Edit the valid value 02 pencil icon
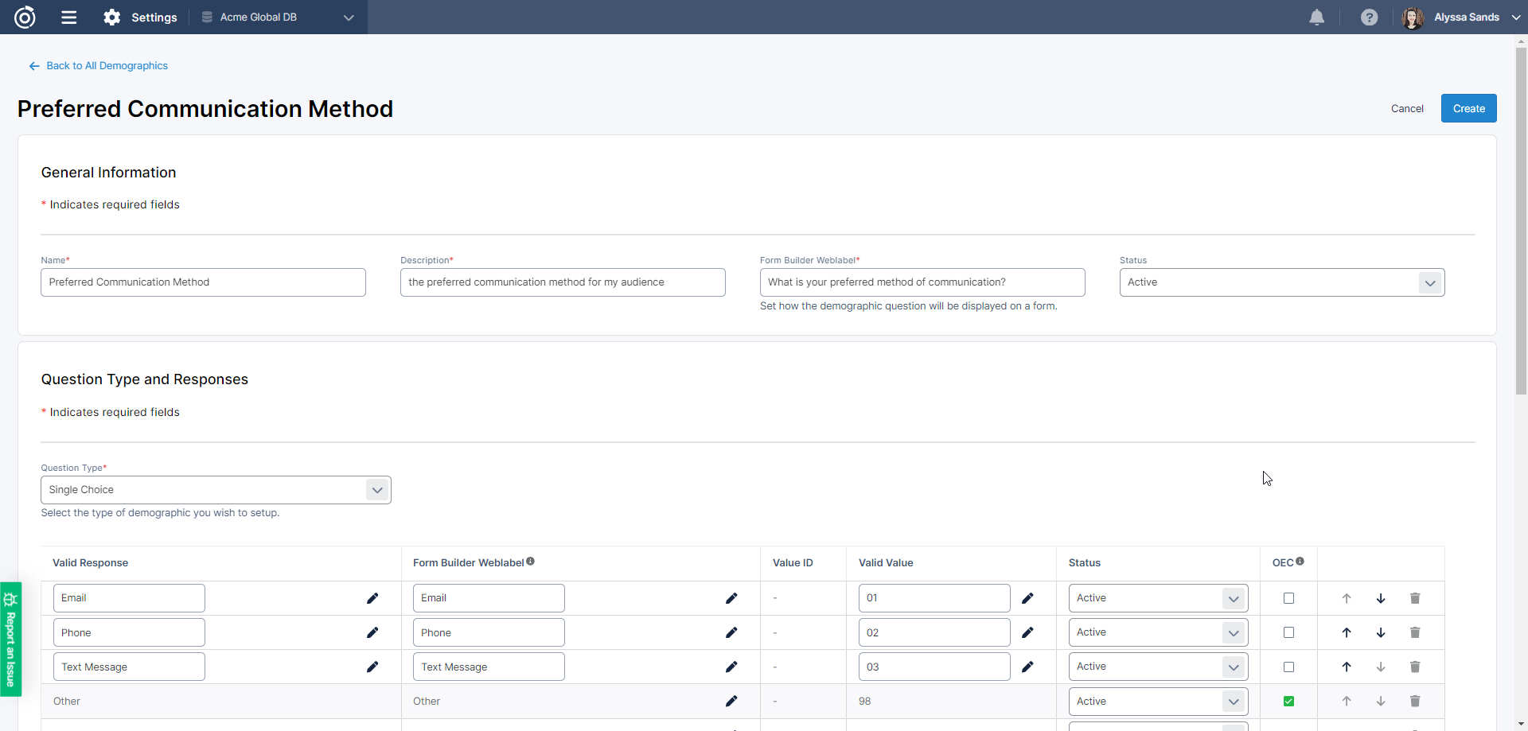Viewport: 1528px width, 731px height. 1027,632
